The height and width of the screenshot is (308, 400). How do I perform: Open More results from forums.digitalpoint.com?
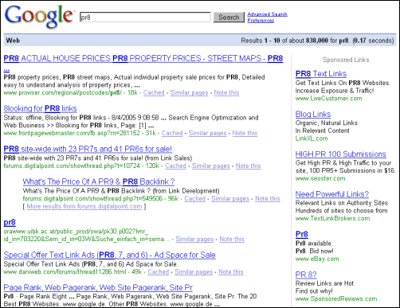point(84,206)
